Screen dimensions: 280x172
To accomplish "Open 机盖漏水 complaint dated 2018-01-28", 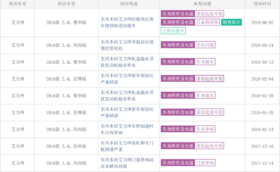I will tap(127, 96).
